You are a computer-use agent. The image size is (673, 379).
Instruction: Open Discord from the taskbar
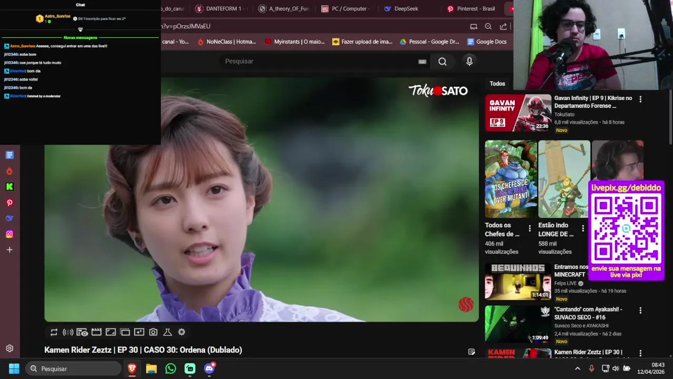click(x=209, y=368)
